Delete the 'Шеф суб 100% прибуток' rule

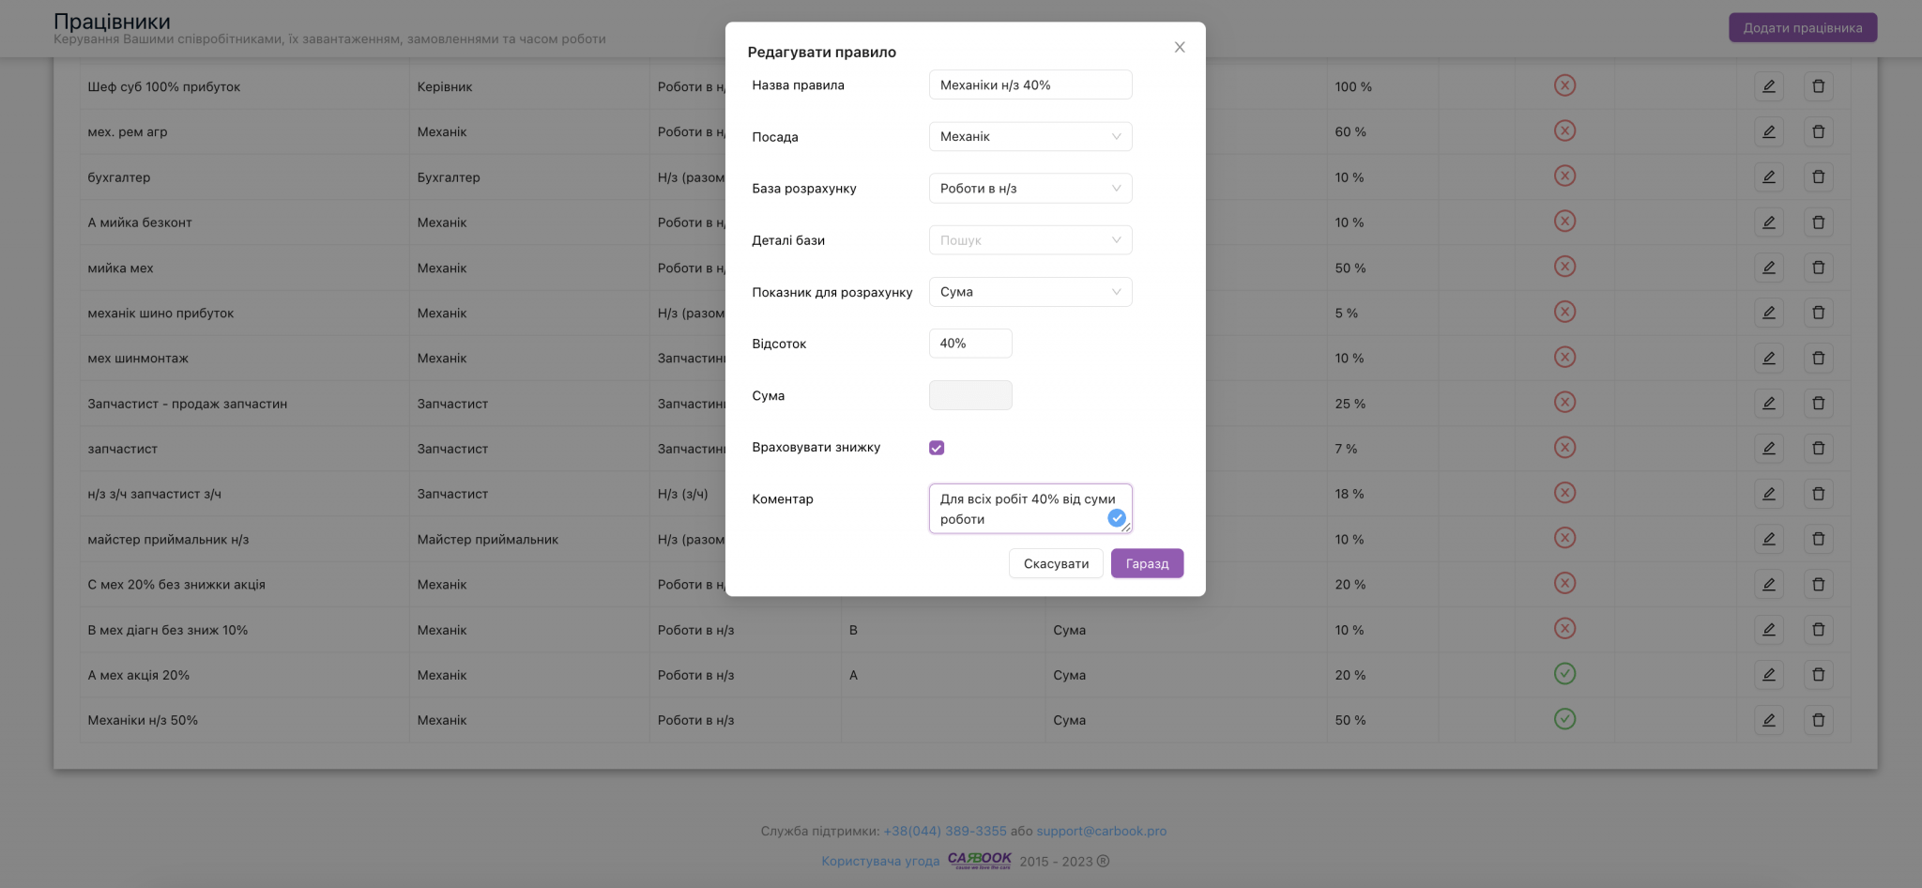coord(1818,86)
